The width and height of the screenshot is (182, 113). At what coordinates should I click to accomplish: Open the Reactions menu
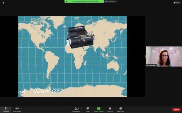click(120, 110)
